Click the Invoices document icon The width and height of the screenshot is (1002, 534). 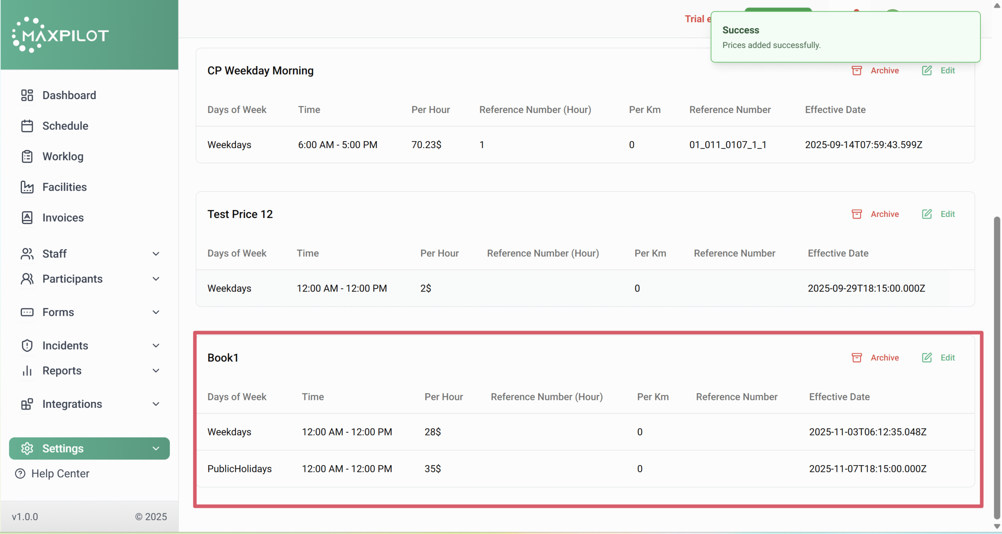point(27,217)
